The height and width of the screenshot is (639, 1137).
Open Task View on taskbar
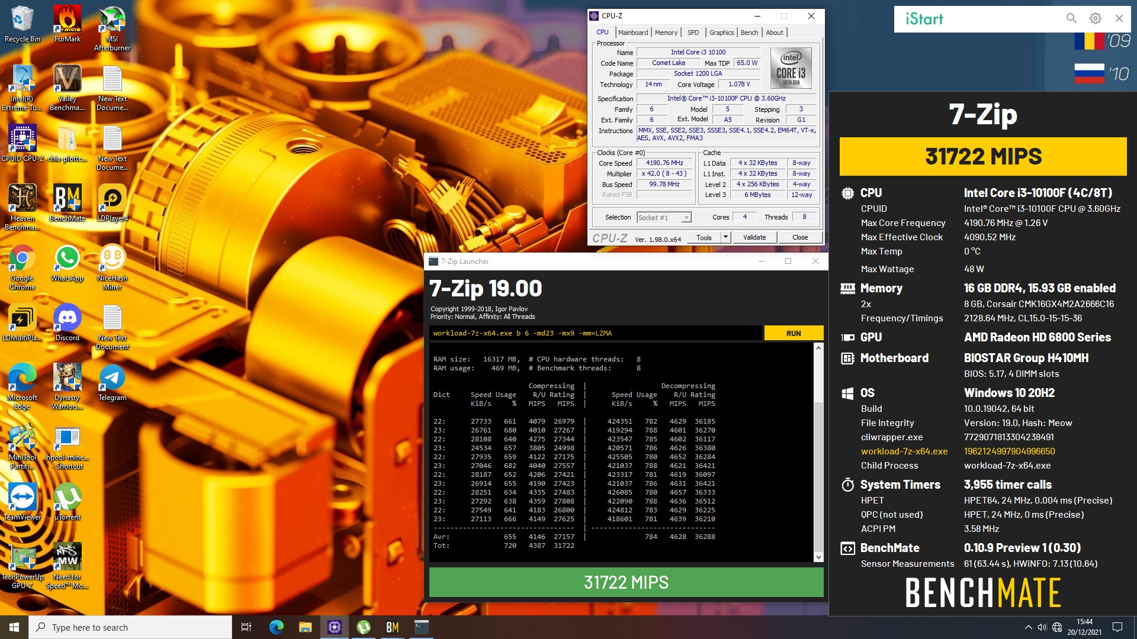(x=246, y=627)
